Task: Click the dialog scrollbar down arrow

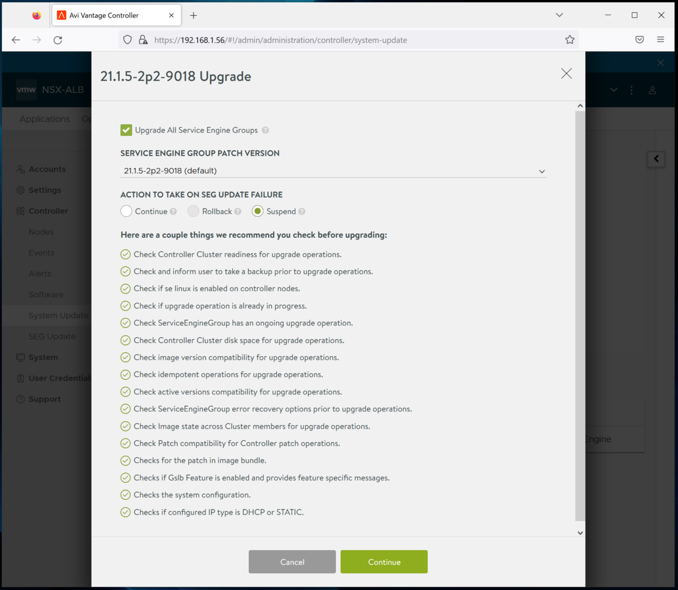Action: click(580, 532)
